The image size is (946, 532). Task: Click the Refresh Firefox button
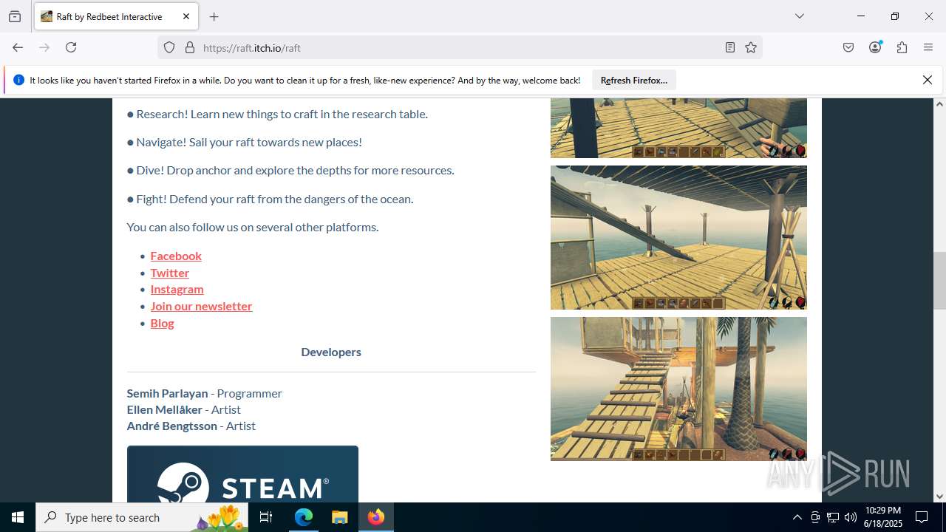click(634, 80)
